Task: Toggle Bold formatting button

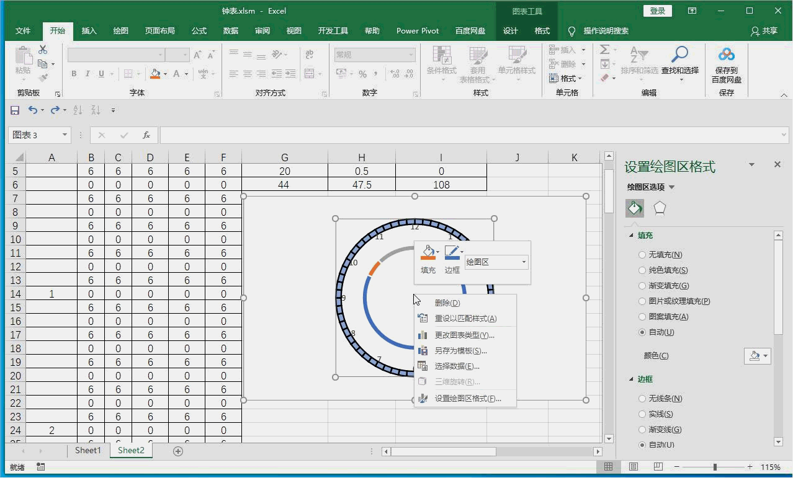Action: click(74, 74)
